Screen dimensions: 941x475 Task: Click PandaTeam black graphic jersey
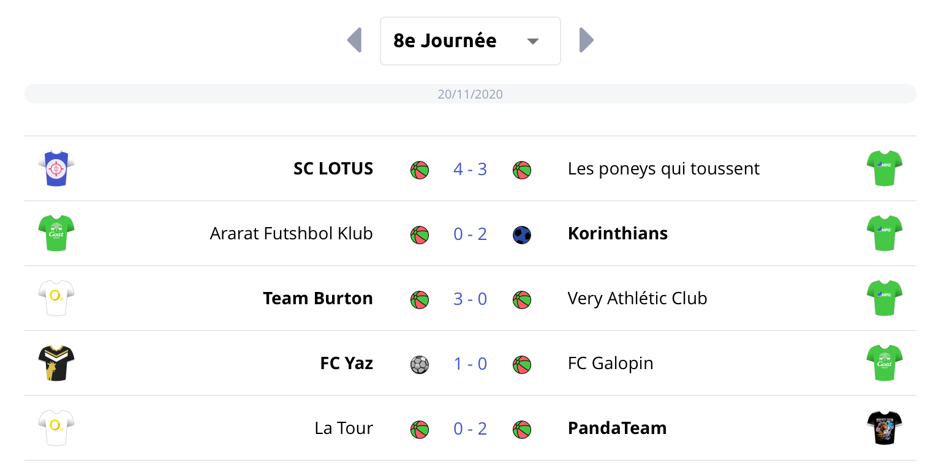click(x=884, y=428)
